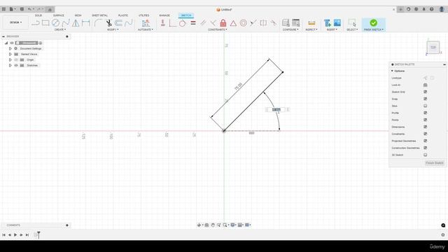The height and width of the screenshot is (252, 448).
Task: Open the Change Parameters table icon
Action: click(296, 23)
